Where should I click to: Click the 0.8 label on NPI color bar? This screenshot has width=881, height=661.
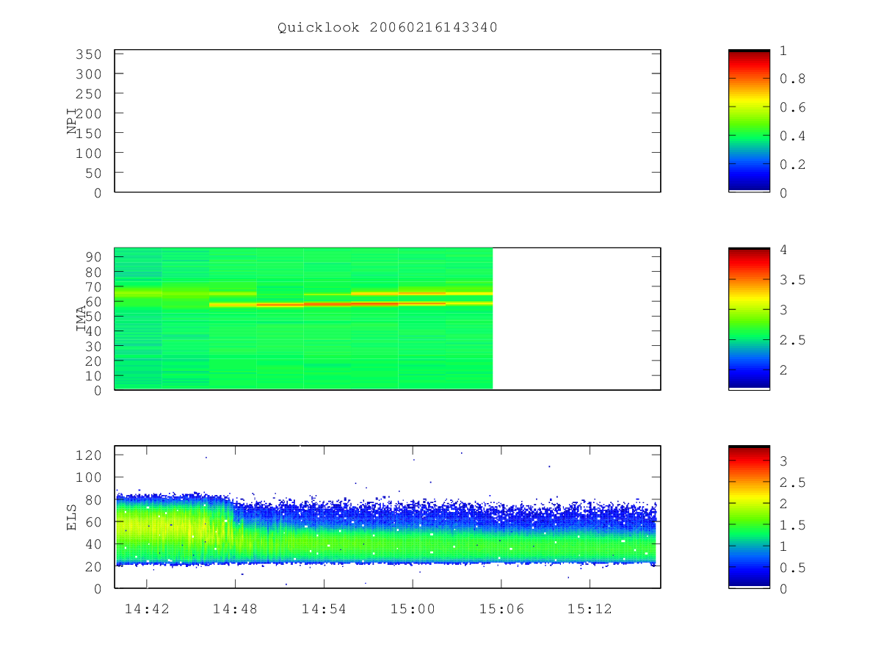pyautogui.click(x=791, y=79)
